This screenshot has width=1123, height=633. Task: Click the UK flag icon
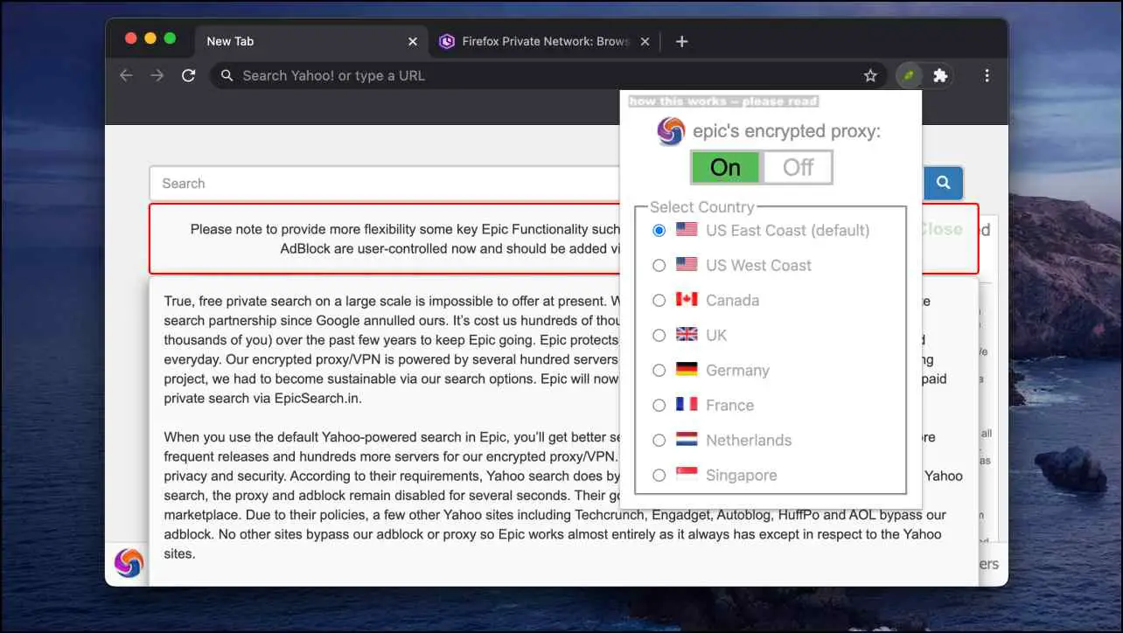[687, 335]
